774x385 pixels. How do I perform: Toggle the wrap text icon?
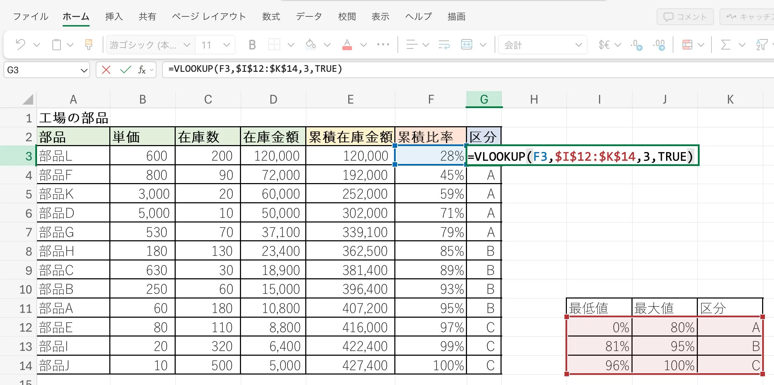(444, 45)
